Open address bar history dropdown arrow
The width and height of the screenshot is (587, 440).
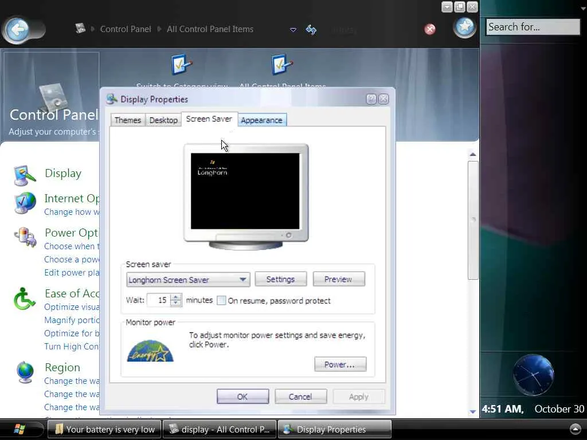293,30
